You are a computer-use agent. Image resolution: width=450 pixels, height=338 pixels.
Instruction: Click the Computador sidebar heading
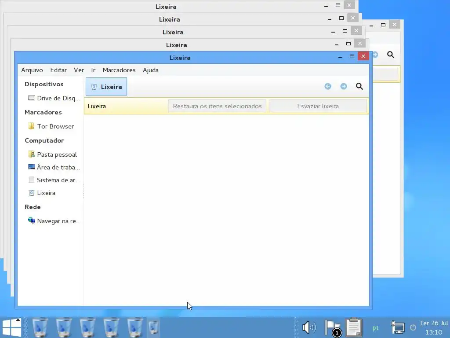point(44,140)
